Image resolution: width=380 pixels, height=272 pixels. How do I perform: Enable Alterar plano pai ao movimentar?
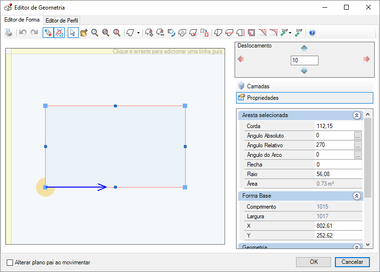(10, 262)
